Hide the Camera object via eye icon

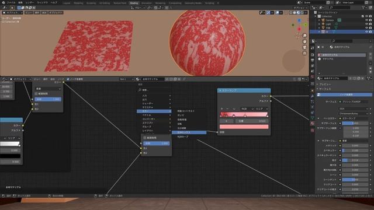(x=366, y=20)
